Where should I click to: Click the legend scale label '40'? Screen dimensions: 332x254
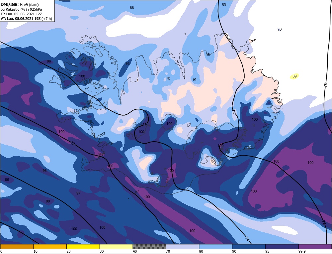coord(135,251)
